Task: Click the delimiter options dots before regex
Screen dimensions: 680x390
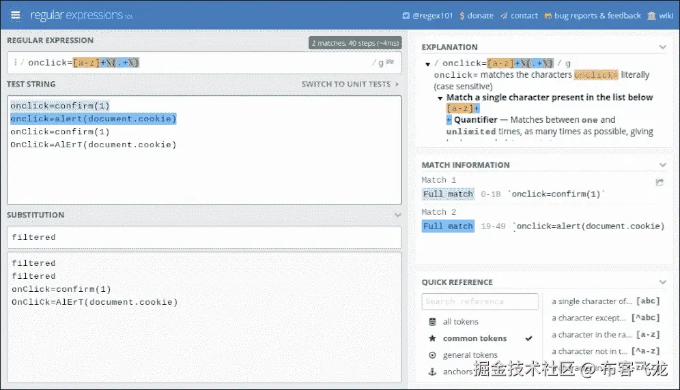Action: point(15,63)
